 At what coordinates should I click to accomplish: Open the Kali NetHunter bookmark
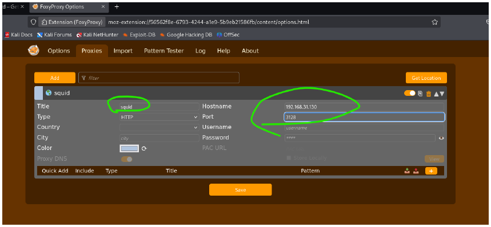(97, 35)
